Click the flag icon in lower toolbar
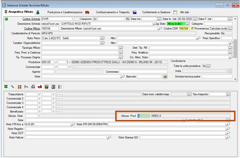This screenshot has height=158, width=240. 26,87
